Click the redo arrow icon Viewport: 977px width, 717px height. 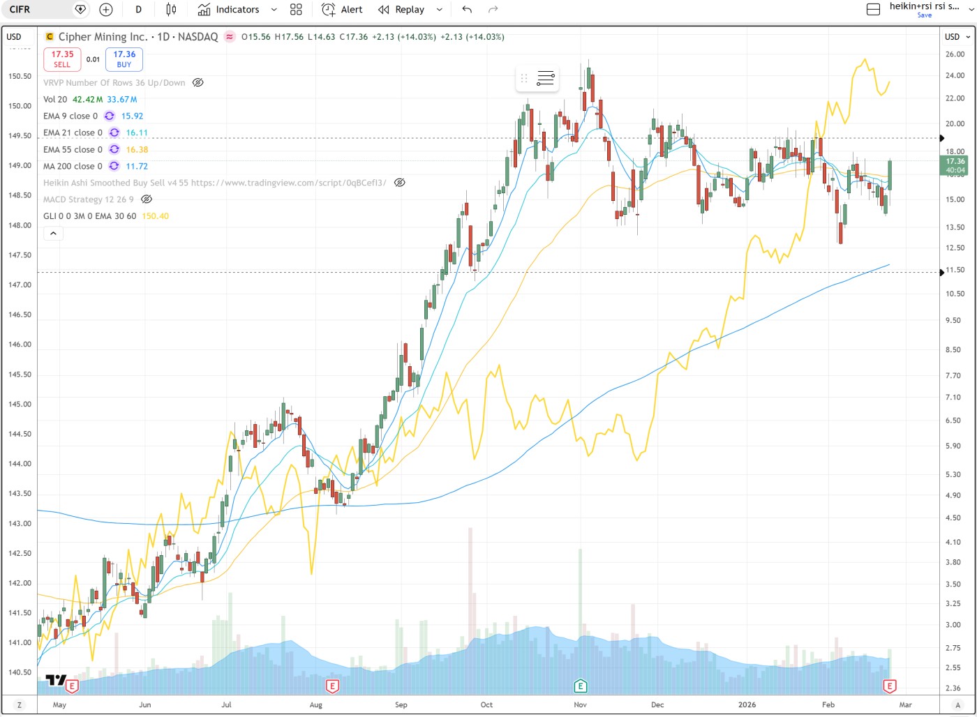click(493, 10)
